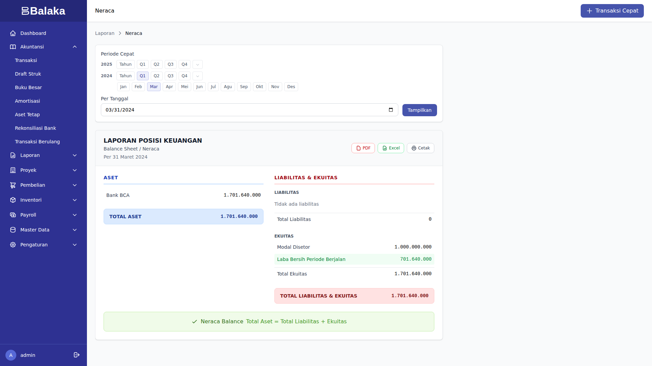Click the Dashboard home icon
The height and width of the screenshot is (366, 652).
[x=13, y=33]
